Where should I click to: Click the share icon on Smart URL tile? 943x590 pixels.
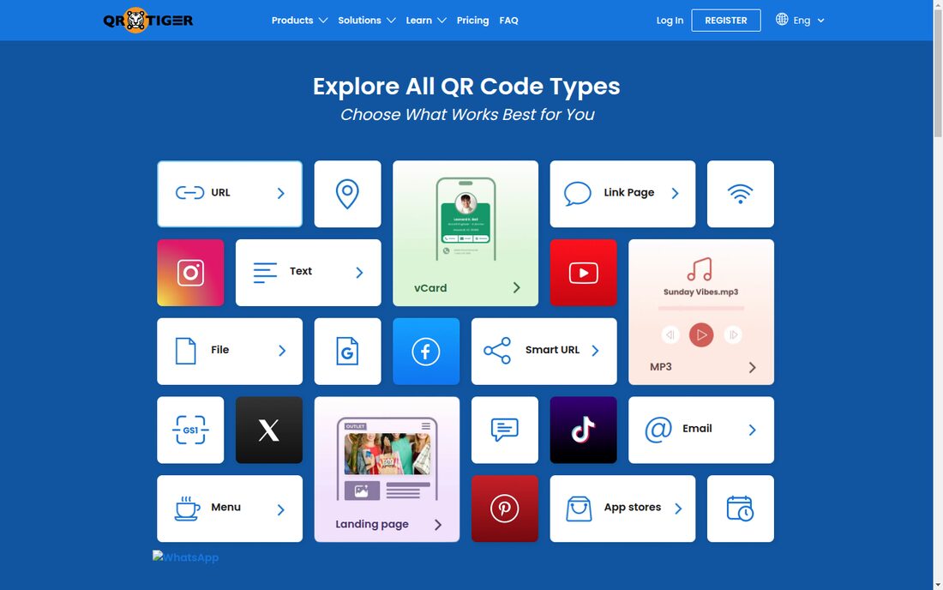(497, 351)
